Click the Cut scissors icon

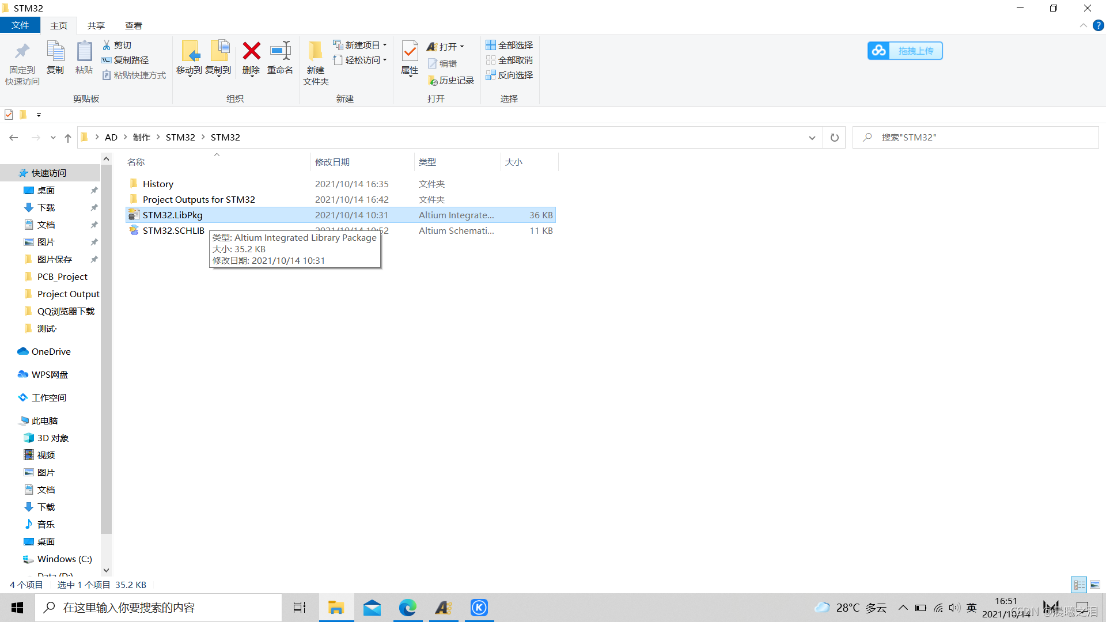[x=107, y=45]
